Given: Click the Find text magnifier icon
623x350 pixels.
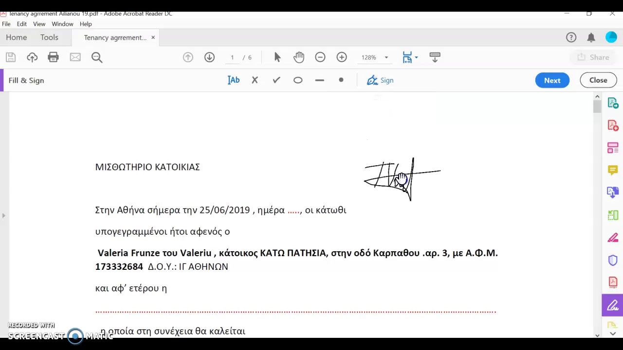Looking at the screenshot, I should [x=97, y=57].
